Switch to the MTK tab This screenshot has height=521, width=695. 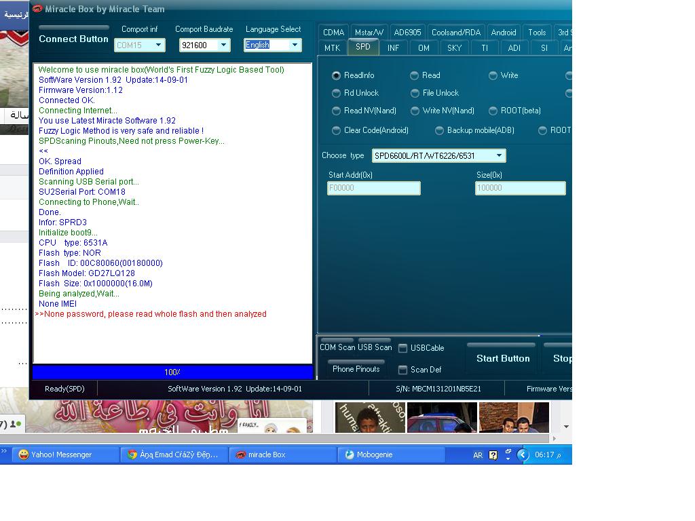tap(332, 48)
